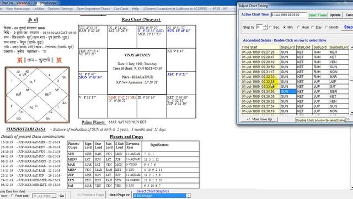Click the SignLord column header
Viewport: 353px width, 199px height.
point(288,47)
